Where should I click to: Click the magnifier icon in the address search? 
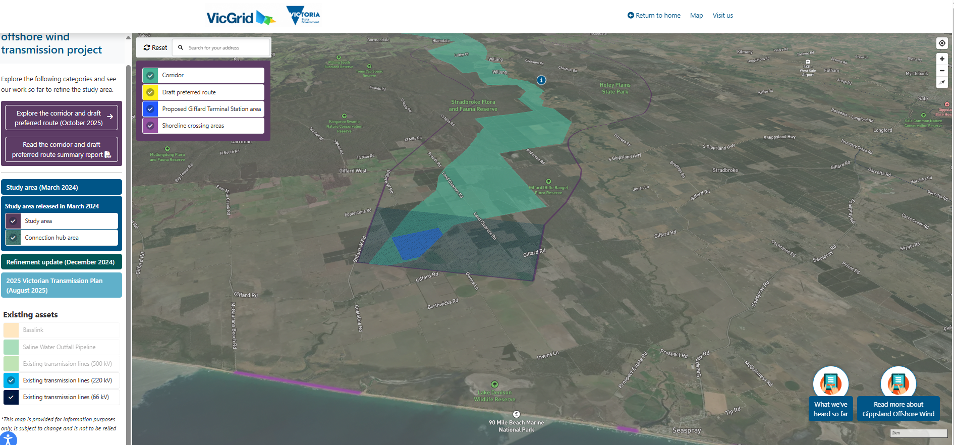(181, 47)
